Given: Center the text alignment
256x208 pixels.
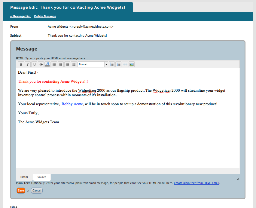Looking at the screenshot, I should point(67,65).
